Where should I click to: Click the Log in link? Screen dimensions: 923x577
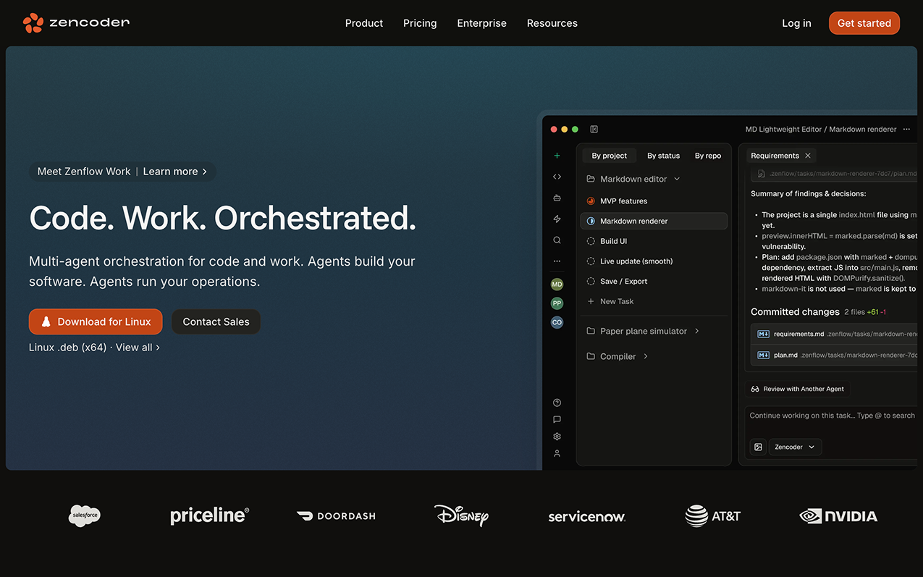(796, 23)
